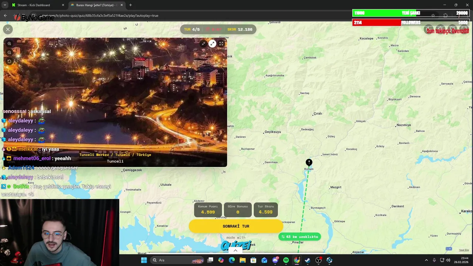473x266 pixels.
Task: Bookmark this page with star icon
Action: tap(433, 16)
